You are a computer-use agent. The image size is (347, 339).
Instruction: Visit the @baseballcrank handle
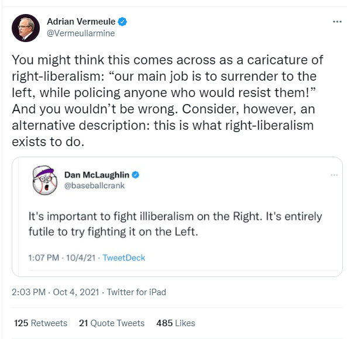click(x=94, y=186)
